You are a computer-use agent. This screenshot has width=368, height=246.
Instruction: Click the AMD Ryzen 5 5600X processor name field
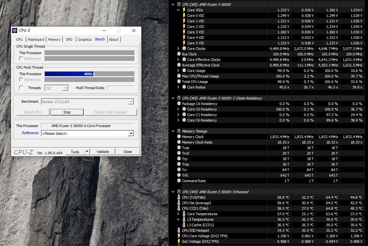(x=88, y=126)
